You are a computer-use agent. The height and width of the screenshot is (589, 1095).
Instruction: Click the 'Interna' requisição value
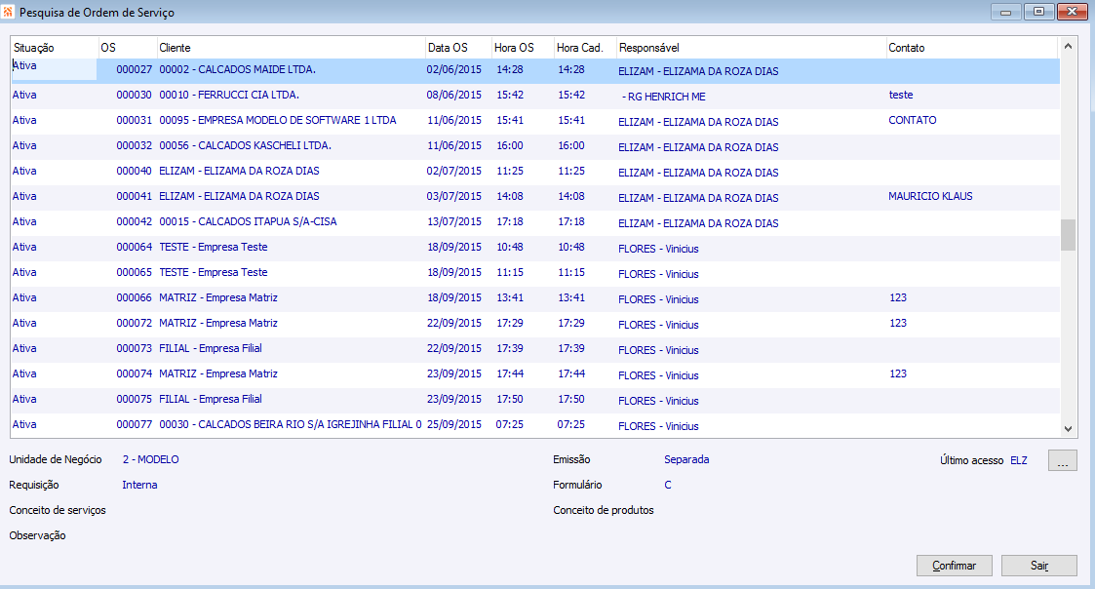click(x=139, y=485)
